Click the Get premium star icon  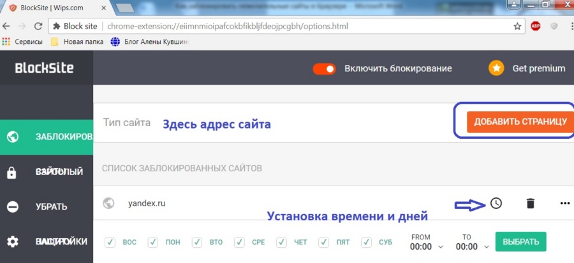click(x=496, y=68)
